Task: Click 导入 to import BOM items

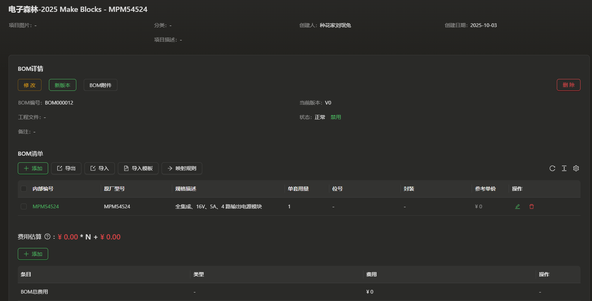Action: 99,168
